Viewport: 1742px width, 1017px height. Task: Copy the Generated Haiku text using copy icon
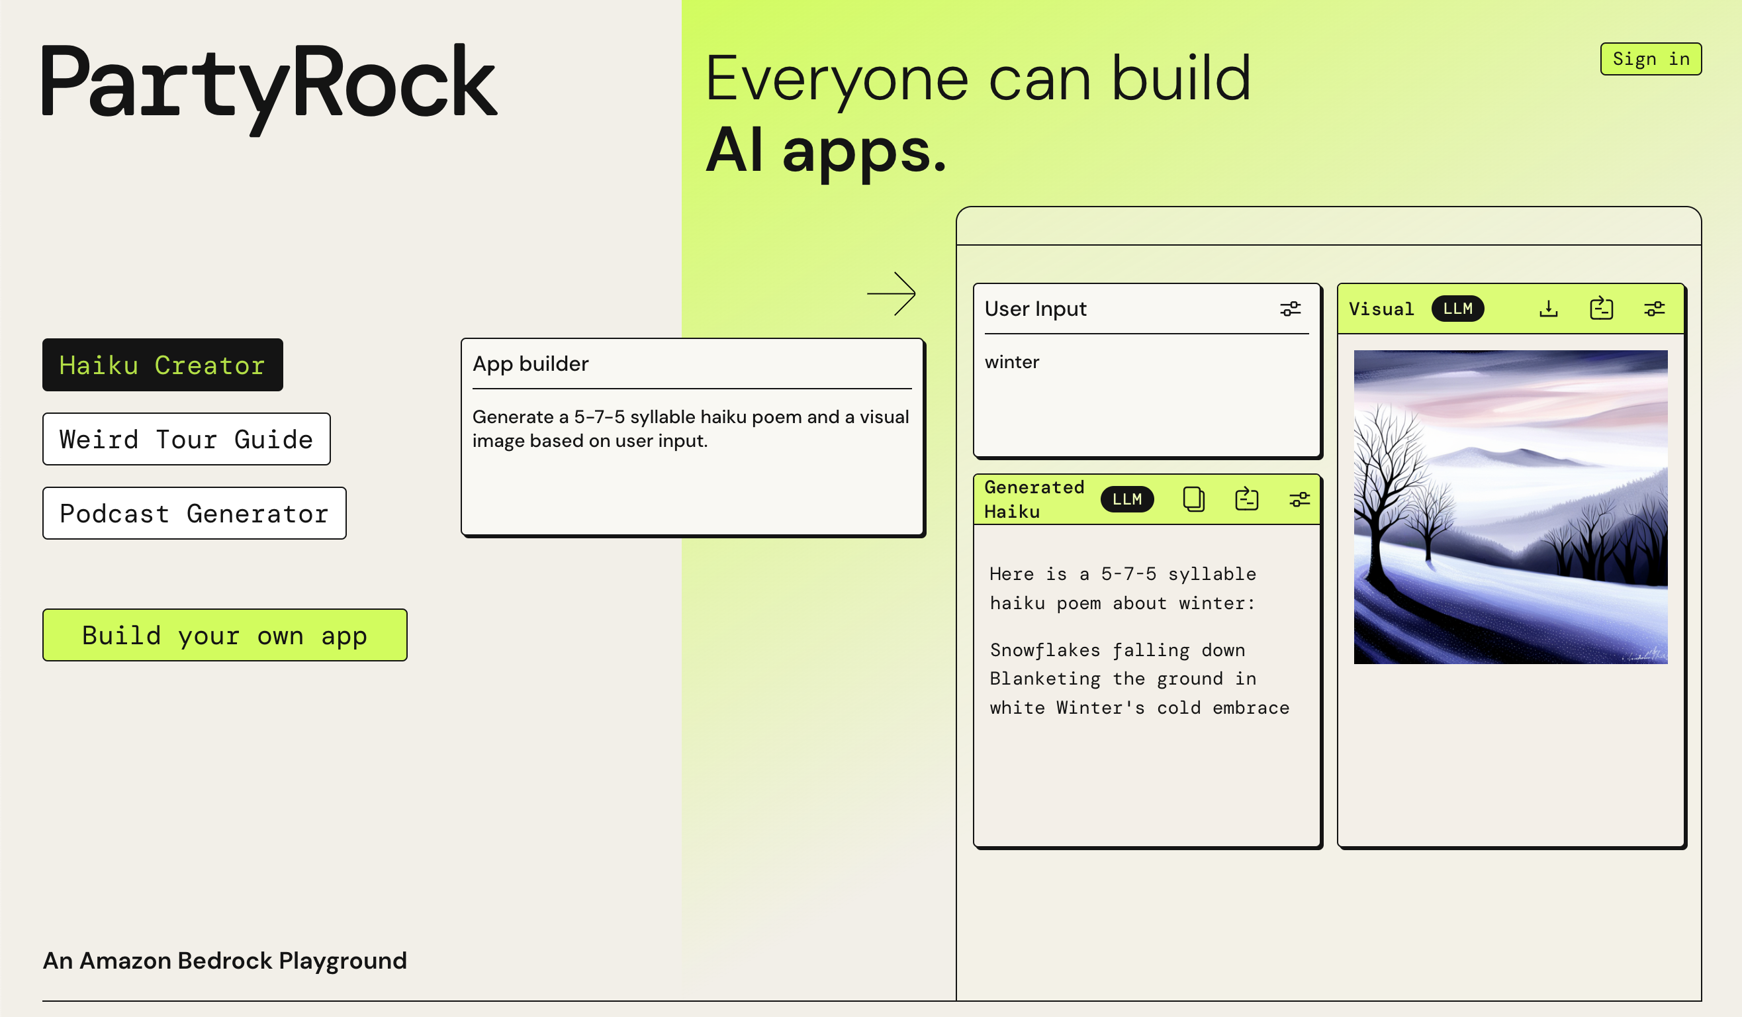point(1194,499)
